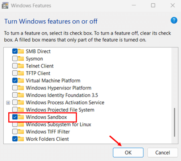This screenshot has width=181, height=161.
Task: Select Windows Identity Foundation 3.5 label
Action: [62, 95]
